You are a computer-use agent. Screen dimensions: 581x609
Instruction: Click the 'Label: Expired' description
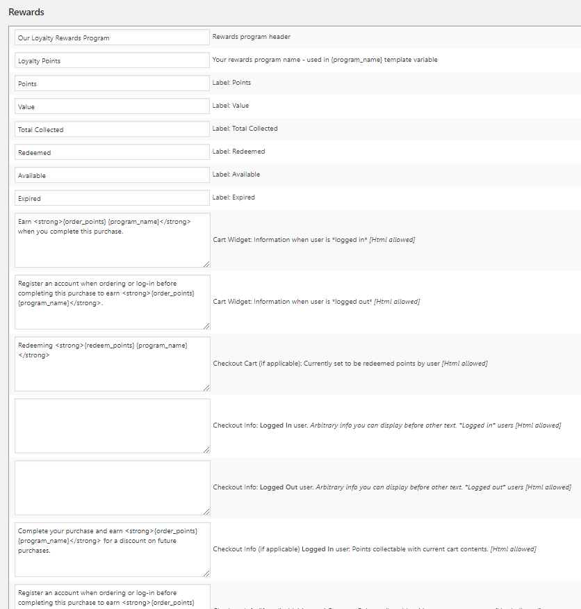(234, 197)
